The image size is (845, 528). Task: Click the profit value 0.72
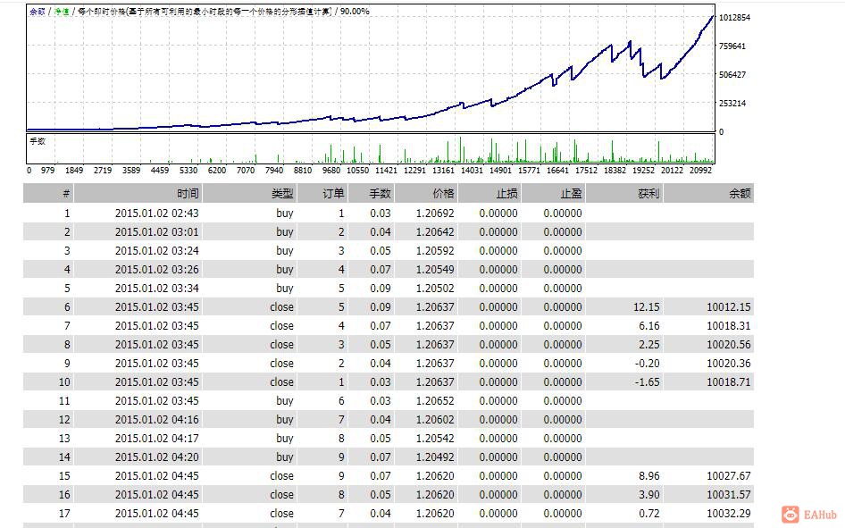[648, 514]
